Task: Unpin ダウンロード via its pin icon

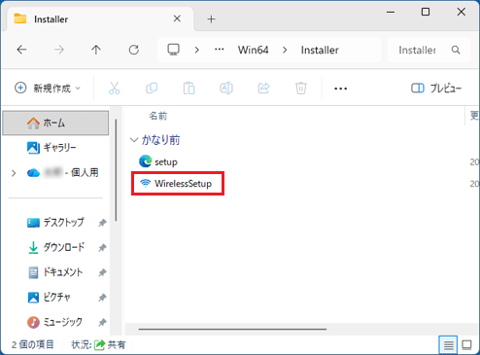Action: [102, 248]
